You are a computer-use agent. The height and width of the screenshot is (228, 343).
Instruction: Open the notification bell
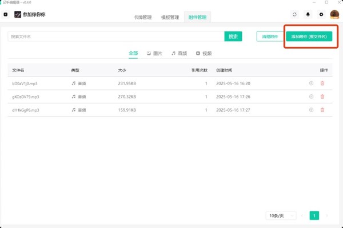[x=308, y=14]
